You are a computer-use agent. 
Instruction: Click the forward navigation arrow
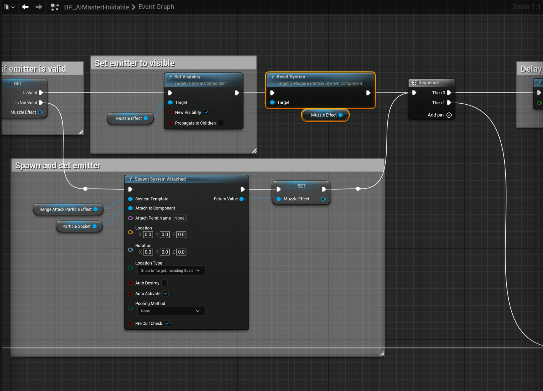tap(39, 7)
